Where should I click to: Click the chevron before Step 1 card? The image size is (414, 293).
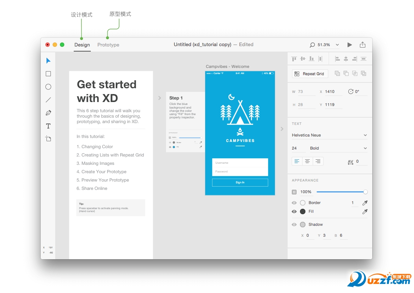point(159,98)
